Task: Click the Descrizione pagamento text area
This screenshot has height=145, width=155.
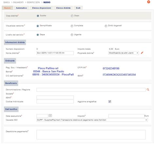Action: (91, 135)
